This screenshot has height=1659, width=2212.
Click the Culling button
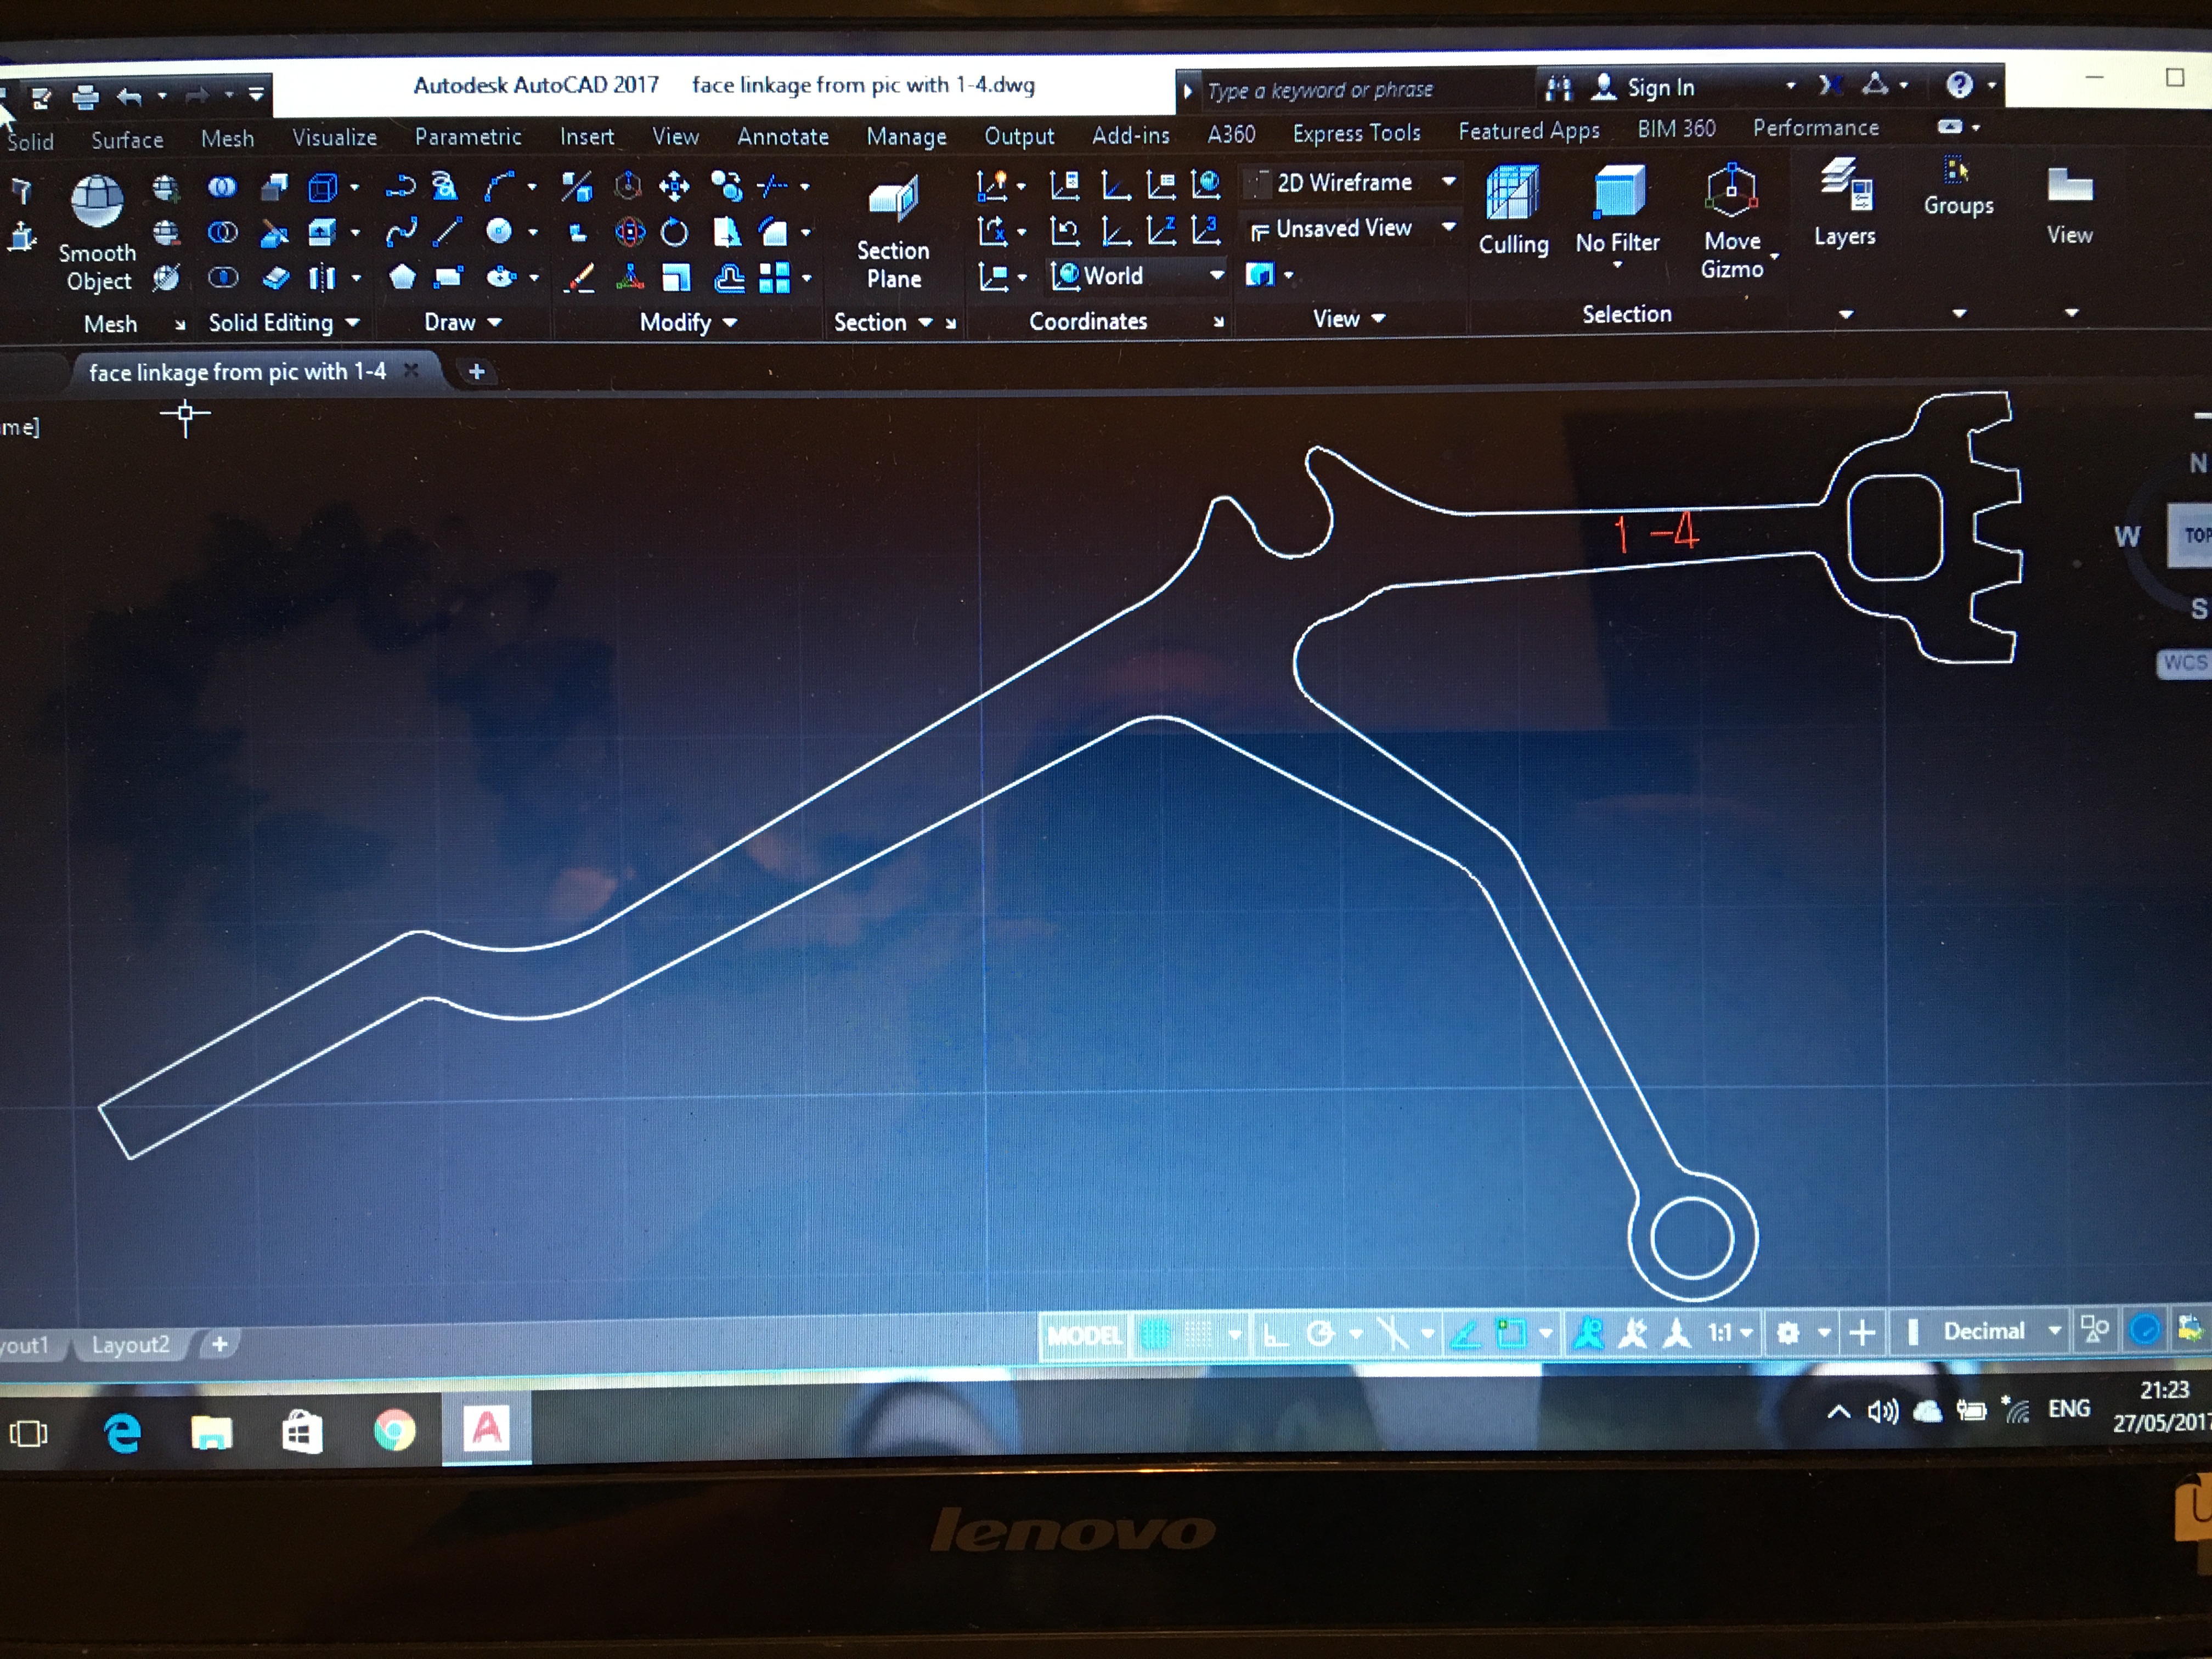pos(1513,212)
